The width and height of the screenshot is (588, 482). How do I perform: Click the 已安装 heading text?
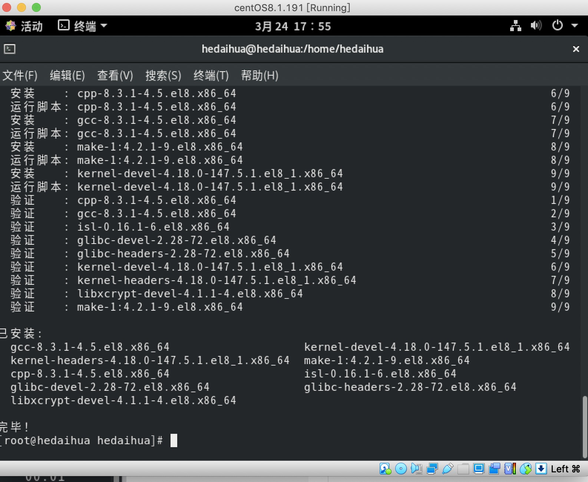coord(20,333)
